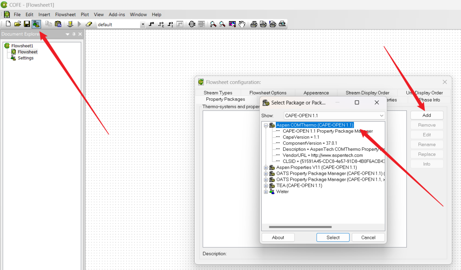The height and width of the screenshot is (270, 461).
Task: Click the last printer setup icon
Action: coord(282,24)
